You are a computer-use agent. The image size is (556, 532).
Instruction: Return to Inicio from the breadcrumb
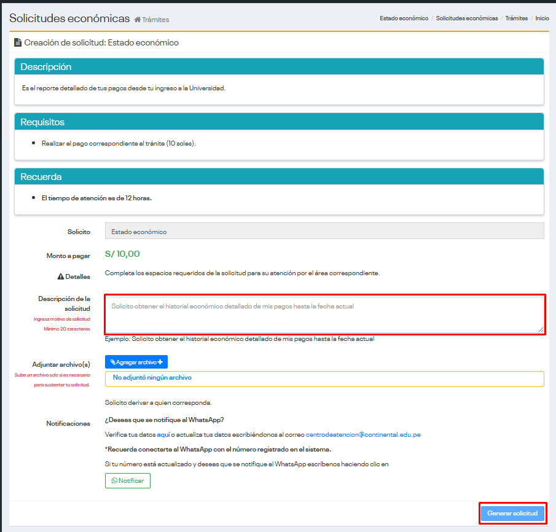[x=542, y=18]
